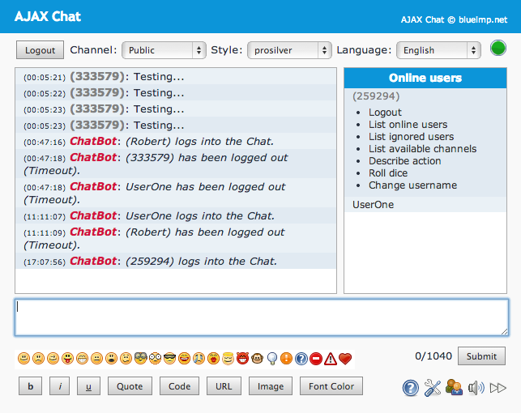The width and height of the screenshot is (521, 413).
Task: Open the Style dropdown showing prosilver
Action: point(289,50)
